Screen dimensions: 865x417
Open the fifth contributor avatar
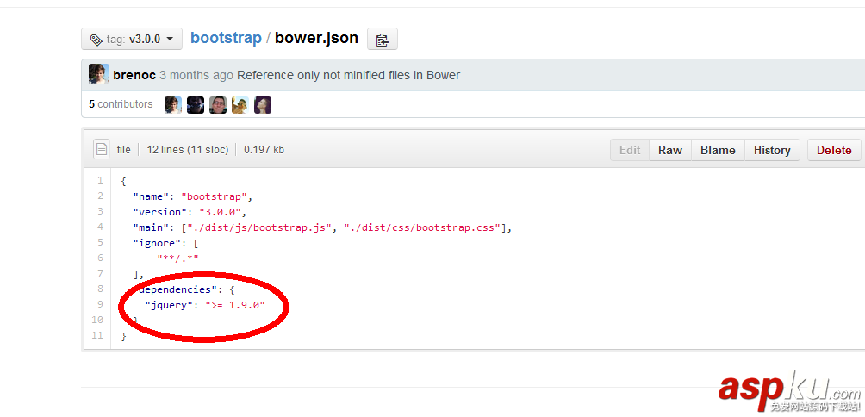pyautogui.click(x=262, y=105)
